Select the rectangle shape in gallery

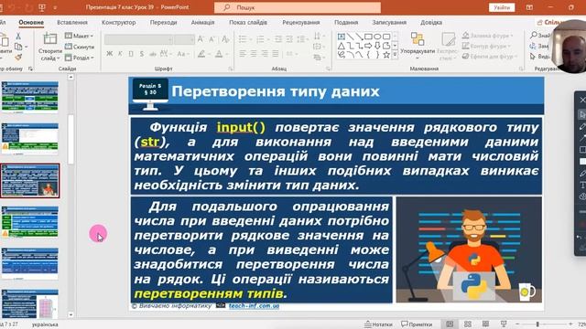tap(368, 37)
